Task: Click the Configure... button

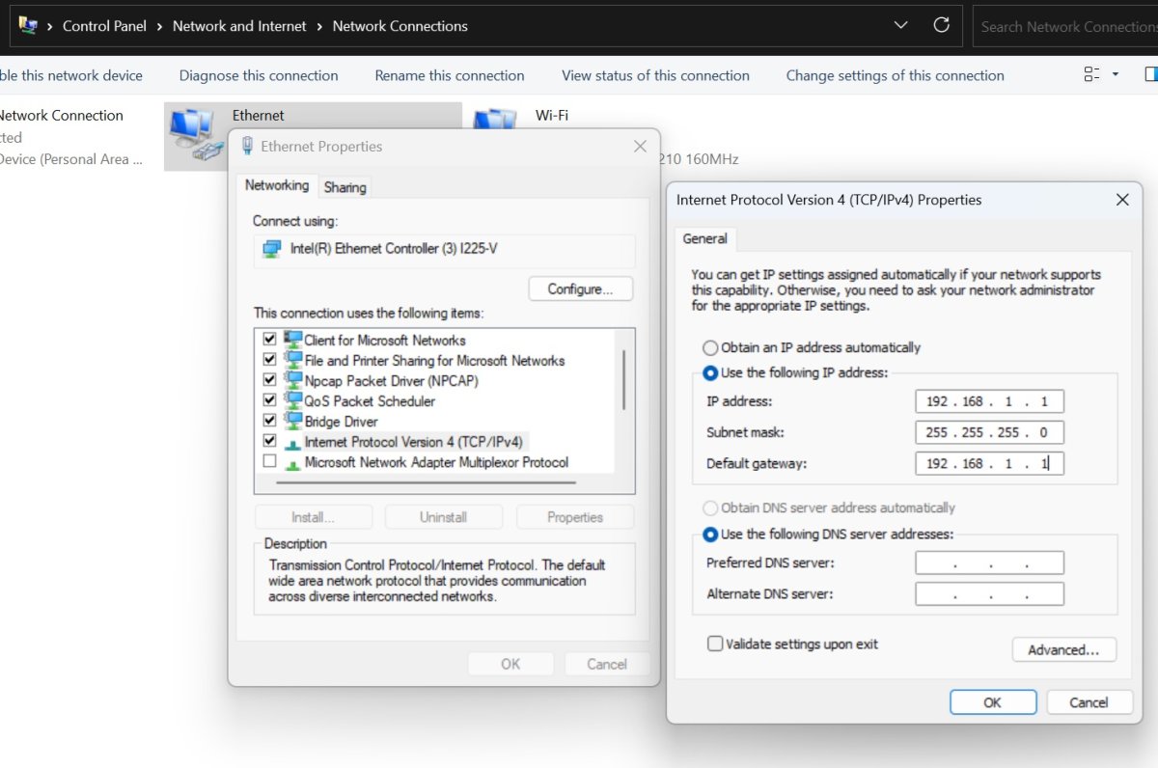Action: [581, 288]
